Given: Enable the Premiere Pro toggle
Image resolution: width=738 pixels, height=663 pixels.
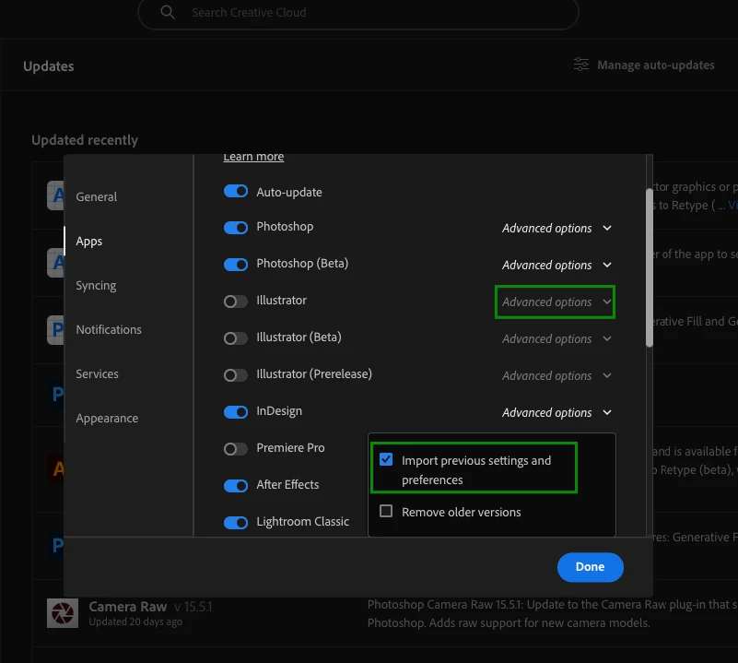Looking at the screenshot, I should (x=236, y=448).
